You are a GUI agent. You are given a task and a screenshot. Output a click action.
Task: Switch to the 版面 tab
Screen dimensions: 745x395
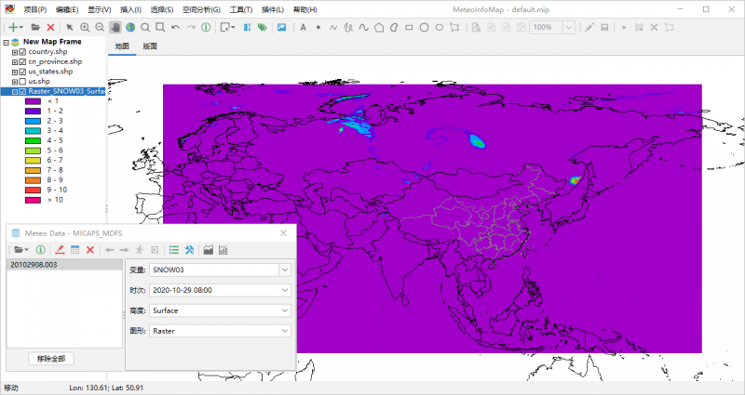[x=150, y=46]
